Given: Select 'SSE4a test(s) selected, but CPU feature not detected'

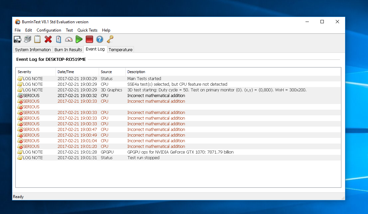Looking at the screenshot, I should click(x=177, y=84).
